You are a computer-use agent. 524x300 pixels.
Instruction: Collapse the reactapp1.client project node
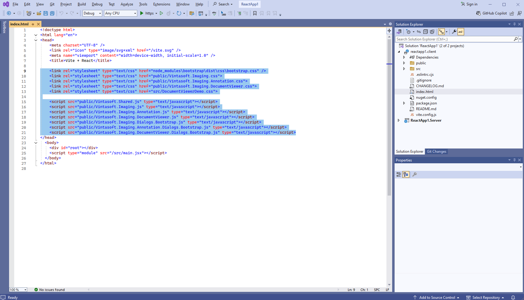(399, 52)
